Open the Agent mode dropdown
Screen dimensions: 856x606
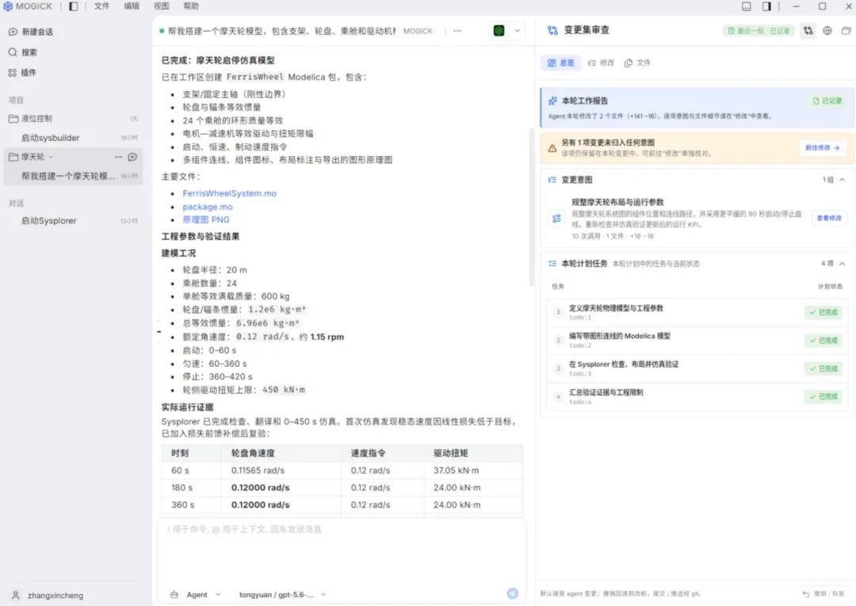tap(203, 595)
